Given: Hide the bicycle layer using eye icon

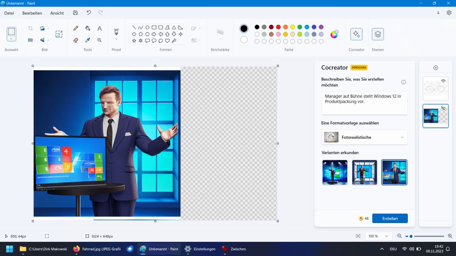Looking at the screenshot, I should pyautogui.click(x=443, y=81).
